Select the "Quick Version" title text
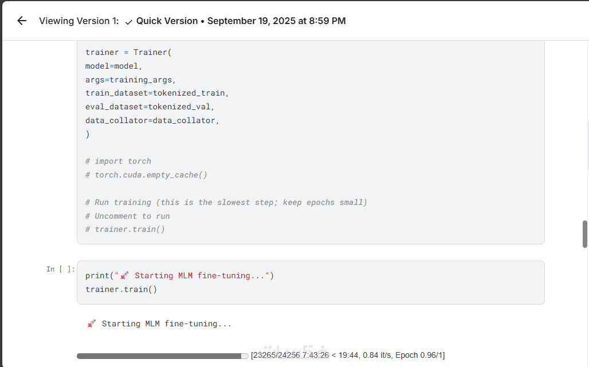 tap(166, 21)
